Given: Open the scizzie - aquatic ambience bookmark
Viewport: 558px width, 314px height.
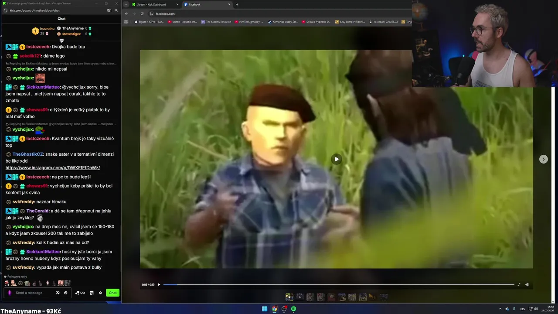Looking at the screenshot, I should pyautogui.click(x=183, y=21).
